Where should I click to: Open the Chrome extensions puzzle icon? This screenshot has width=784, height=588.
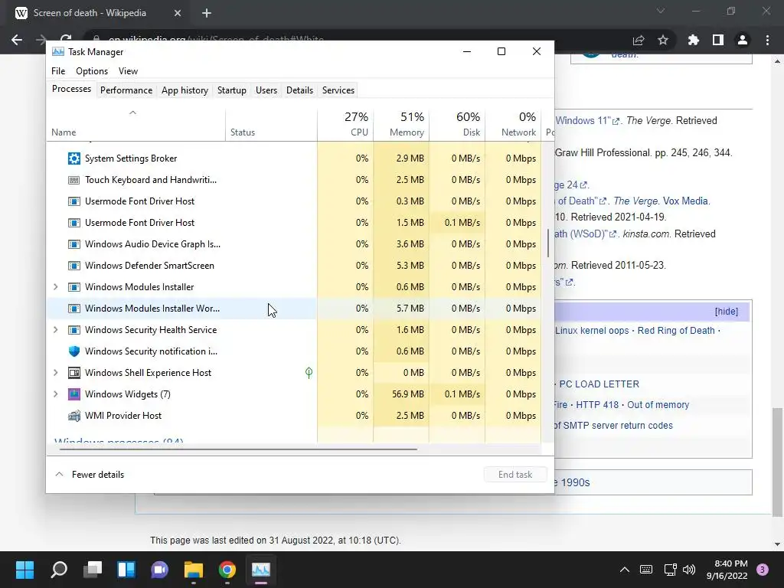pos(694,40)
